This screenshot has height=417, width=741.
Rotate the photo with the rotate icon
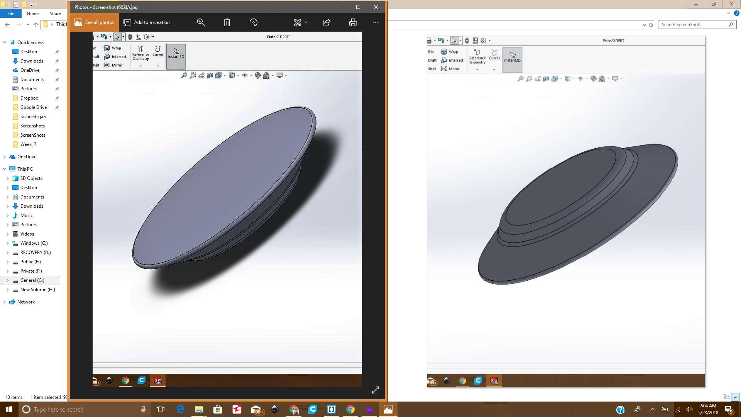coord(254,22)
